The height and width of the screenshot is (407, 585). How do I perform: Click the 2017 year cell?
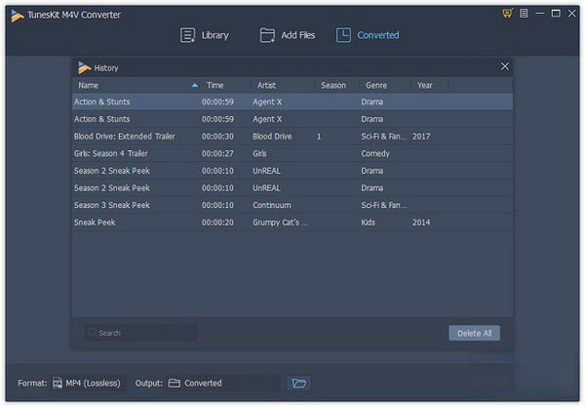[421, 137]
